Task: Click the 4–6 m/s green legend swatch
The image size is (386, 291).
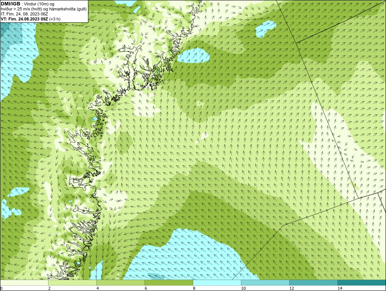Action: pyautogui.click(x=120, y=282)
